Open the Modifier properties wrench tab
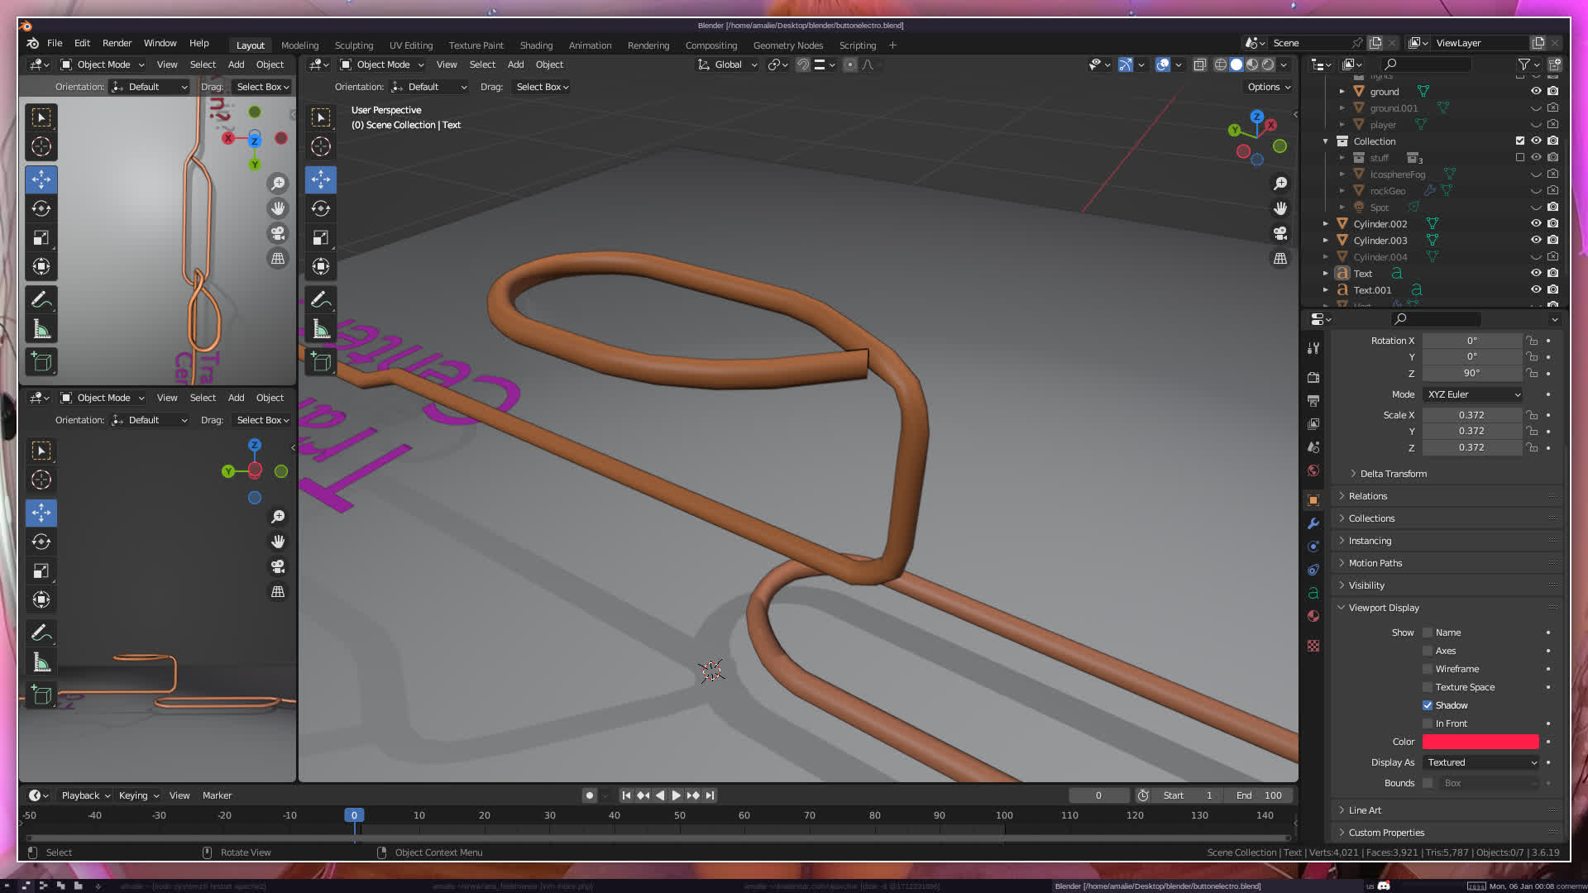Screen dimensions: 1588x893 pos(1313,523)
